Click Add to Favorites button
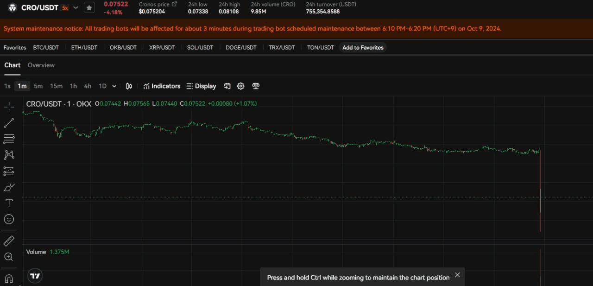The width and height of the screenshot is (593, 286). coord(363,48)
